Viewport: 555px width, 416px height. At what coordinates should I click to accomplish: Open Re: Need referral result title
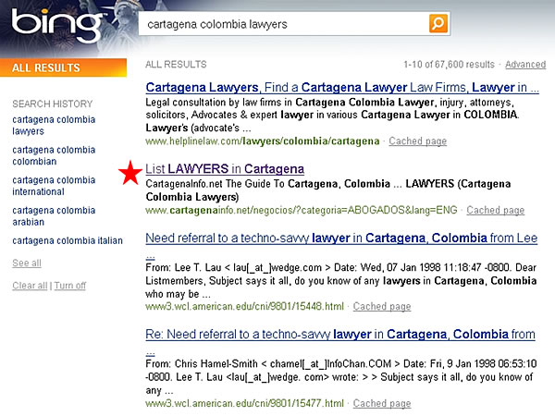click(340, 335)
